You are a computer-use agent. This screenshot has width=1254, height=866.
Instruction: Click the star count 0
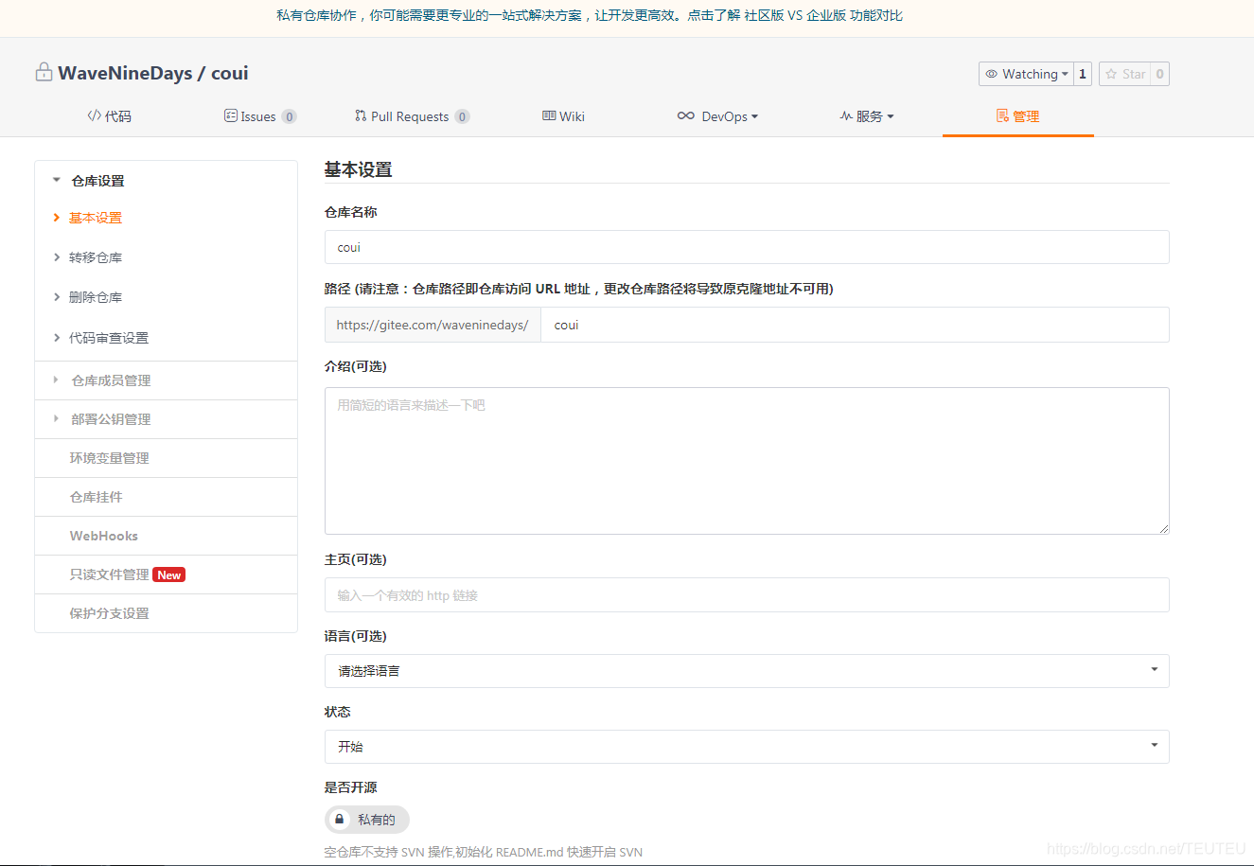click(x=1160, y=74)
